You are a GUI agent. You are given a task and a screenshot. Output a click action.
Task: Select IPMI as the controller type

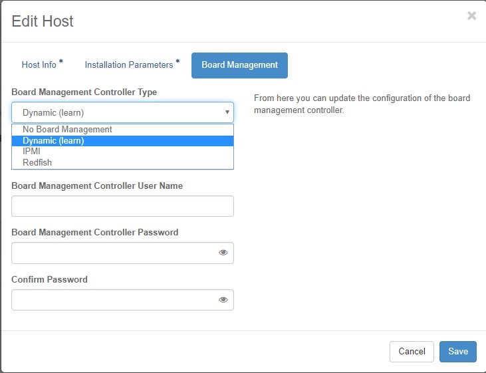click(32, 152)
